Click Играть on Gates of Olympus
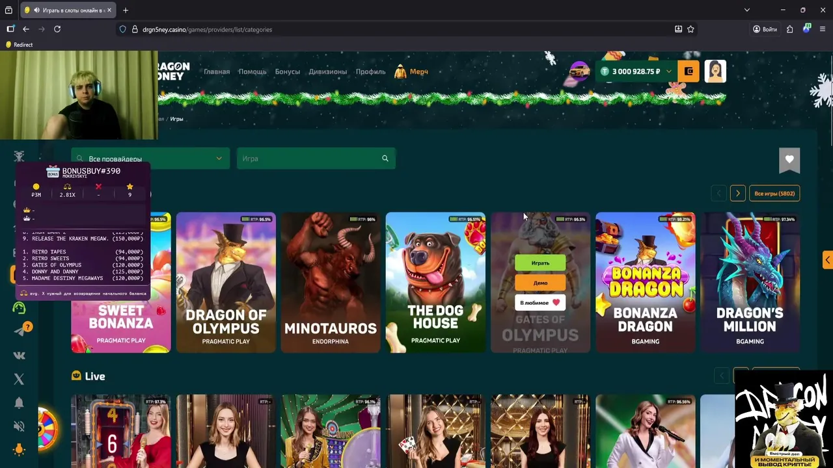 (x=540, y=263)
